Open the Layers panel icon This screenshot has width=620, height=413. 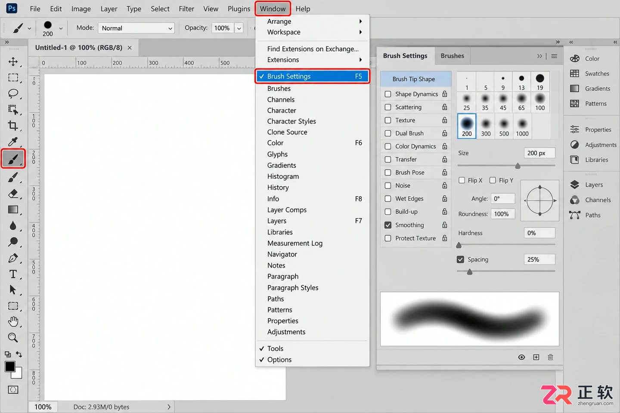tap(574, 185)
